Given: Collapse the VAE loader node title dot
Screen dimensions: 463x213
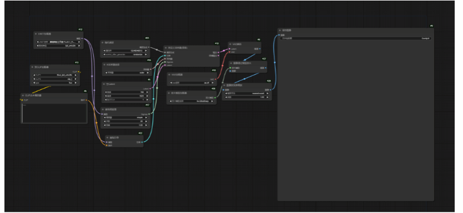Looking at the screenshot, I should (169, 75).
